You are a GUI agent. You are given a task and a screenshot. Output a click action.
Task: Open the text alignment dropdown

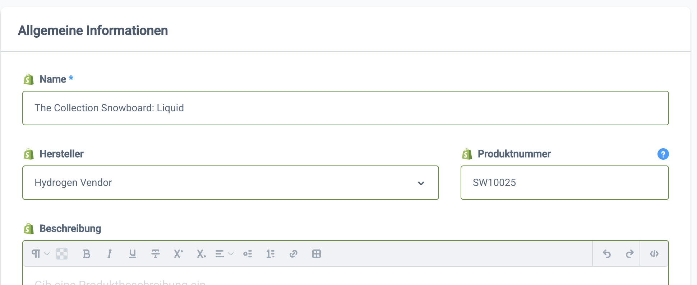pyautogui.click(x=224, y=254)
